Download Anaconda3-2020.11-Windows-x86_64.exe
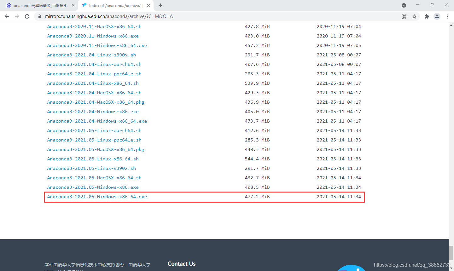 point(97,45)
